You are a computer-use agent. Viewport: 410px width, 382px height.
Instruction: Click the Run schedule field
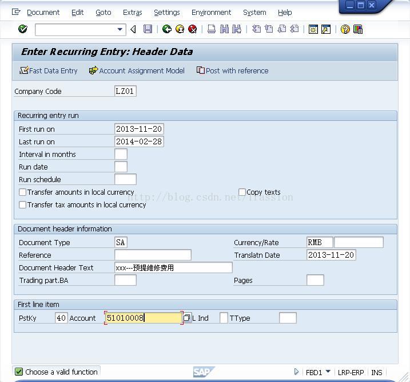pos(125,179)
